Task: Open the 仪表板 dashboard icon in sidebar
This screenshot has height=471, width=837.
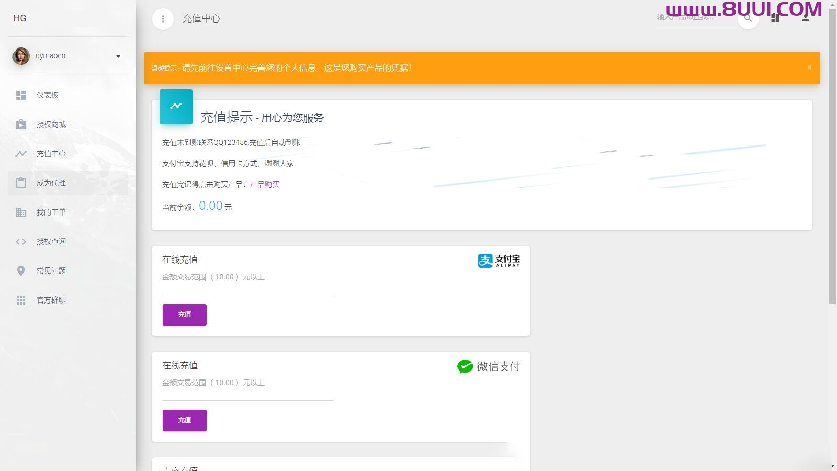Action: [21, 95]
